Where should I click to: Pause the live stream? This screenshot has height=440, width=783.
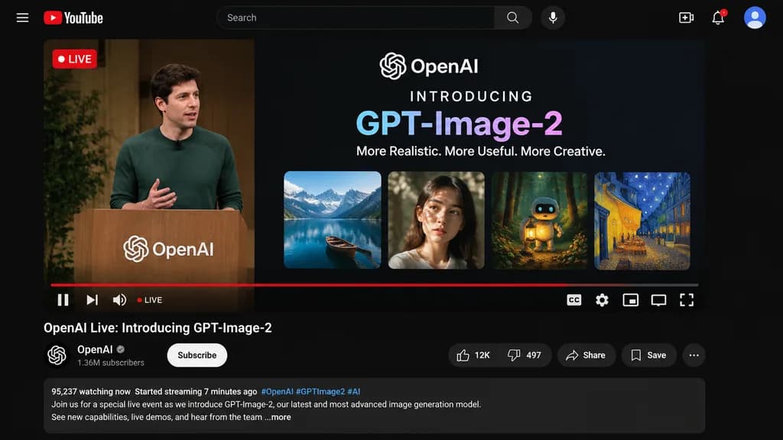(x=63, y=299)
